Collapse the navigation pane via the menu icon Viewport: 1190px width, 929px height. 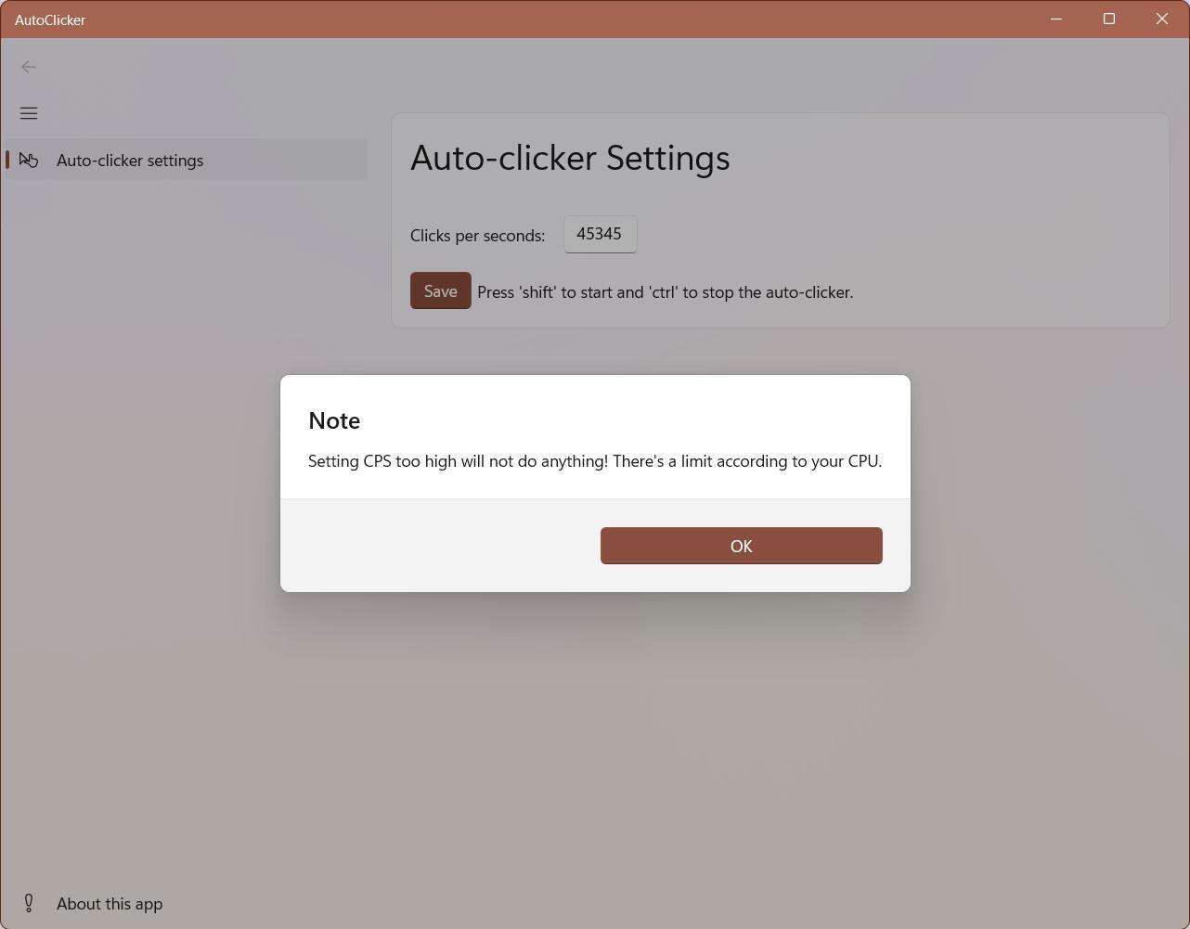click(29, 113)
